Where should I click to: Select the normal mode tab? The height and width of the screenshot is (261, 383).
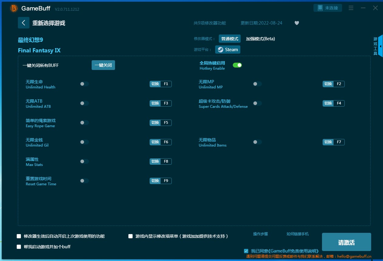point(229,39)
